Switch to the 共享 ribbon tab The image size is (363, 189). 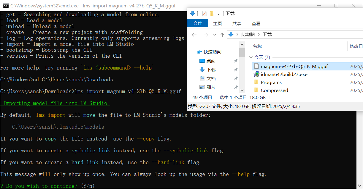point(237,23)
